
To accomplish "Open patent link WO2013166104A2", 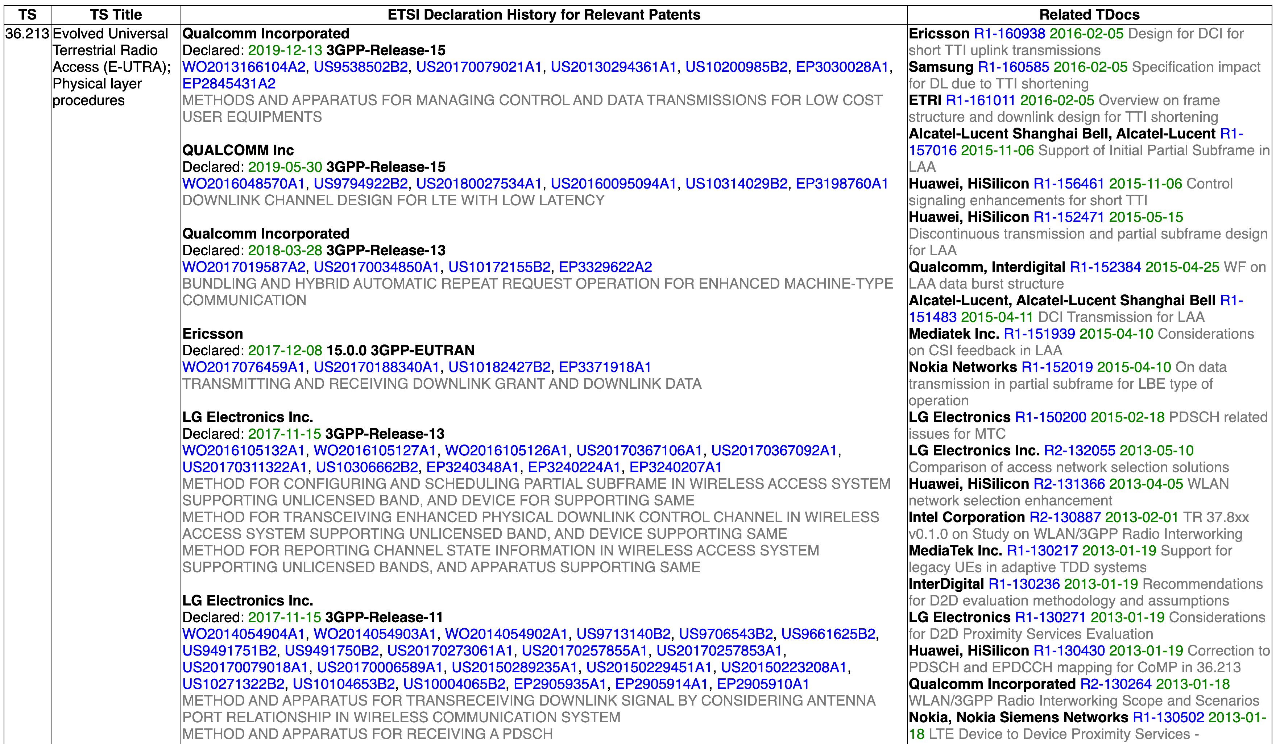I will coord(244,67).
